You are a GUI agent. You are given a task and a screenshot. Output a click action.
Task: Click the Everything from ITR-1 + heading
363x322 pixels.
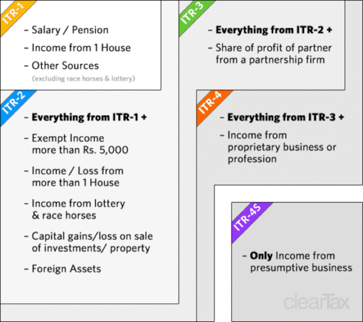click(89, 117)
